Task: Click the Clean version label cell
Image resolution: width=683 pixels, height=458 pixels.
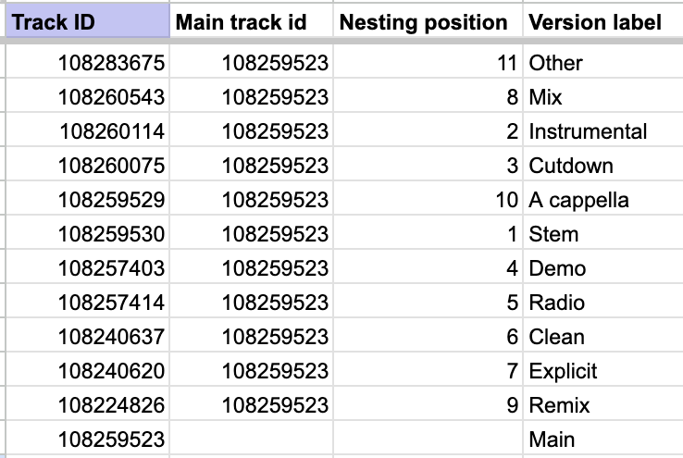Action: (x=602, y=335)
